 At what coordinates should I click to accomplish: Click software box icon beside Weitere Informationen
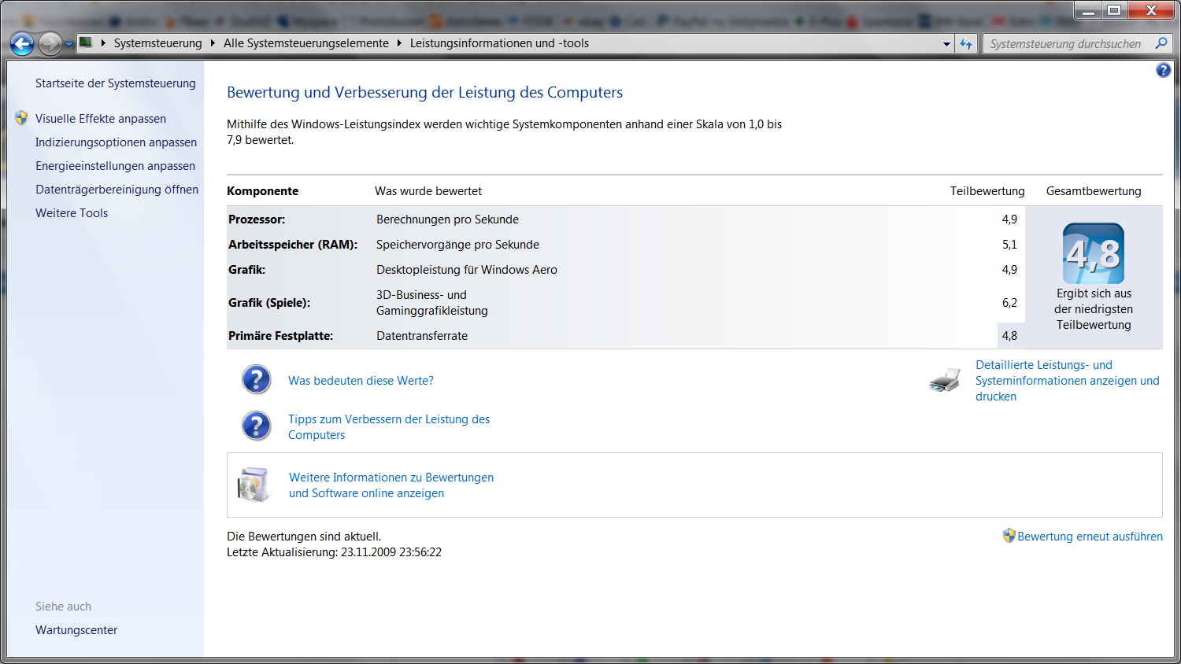click(254, 485)
